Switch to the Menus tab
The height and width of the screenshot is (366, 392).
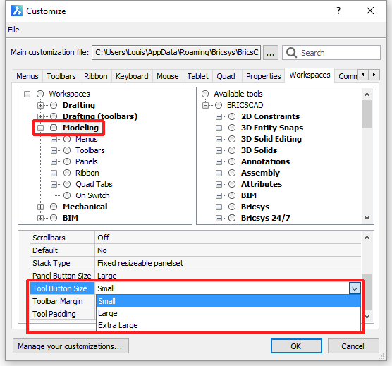[x=27, y=76]
